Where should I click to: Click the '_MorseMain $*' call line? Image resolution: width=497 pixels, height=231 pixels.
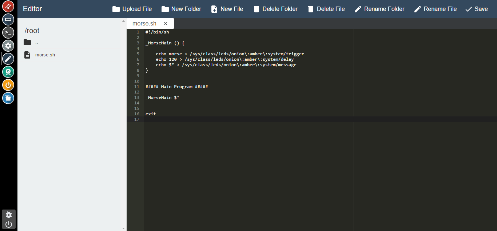point(162,97)
